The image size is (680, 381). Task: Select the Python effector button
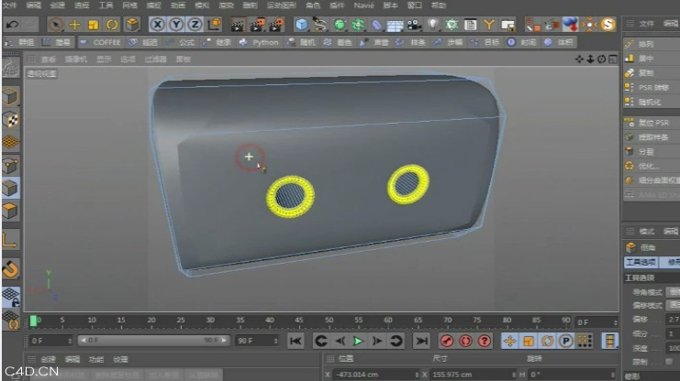pyautogui.click(x=259, y=42)
